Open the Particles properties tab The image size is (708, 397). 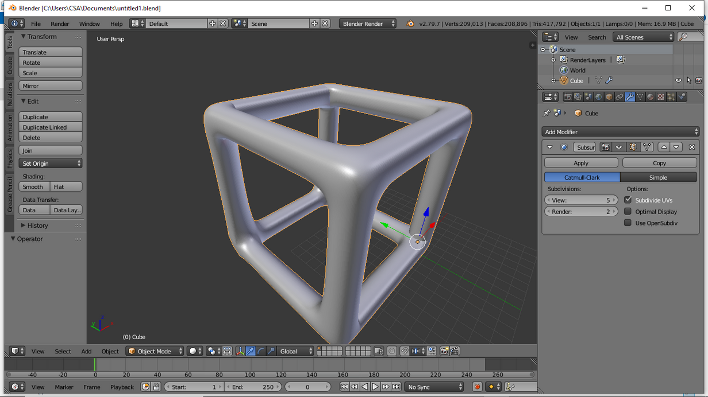point(671,97)
